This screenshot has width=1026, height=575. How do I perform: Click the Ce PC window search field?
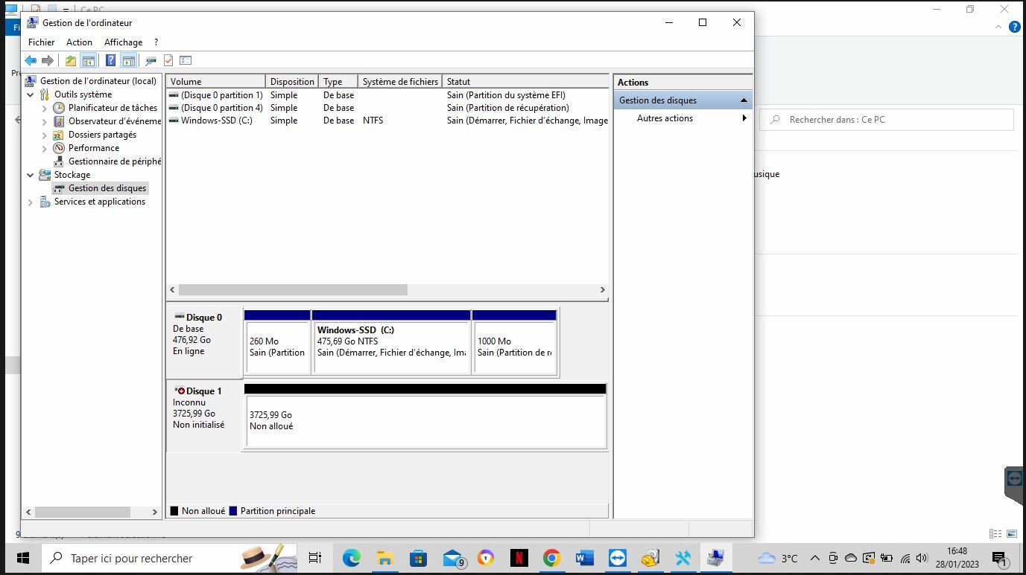[x=887, y=120]
